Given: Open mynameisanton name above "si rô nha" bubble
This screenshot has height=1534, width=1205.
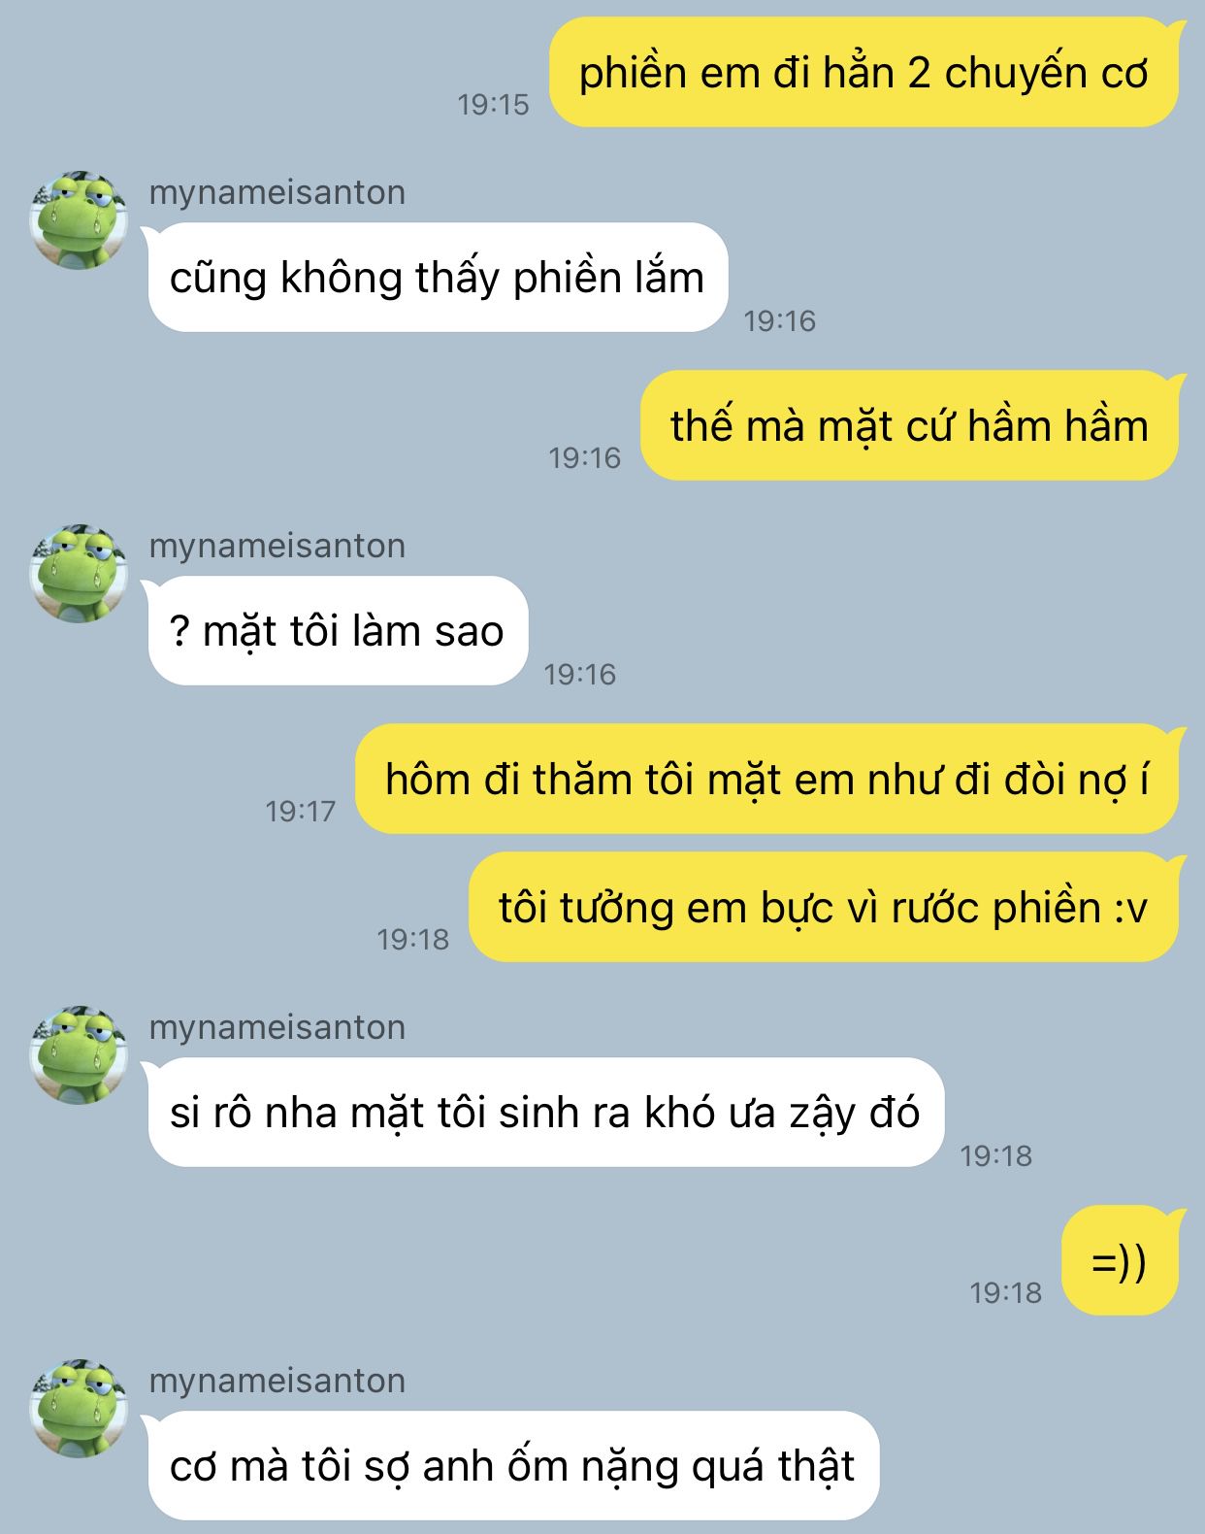Looking at the screenshot, I should click(x=277, y=1027).
